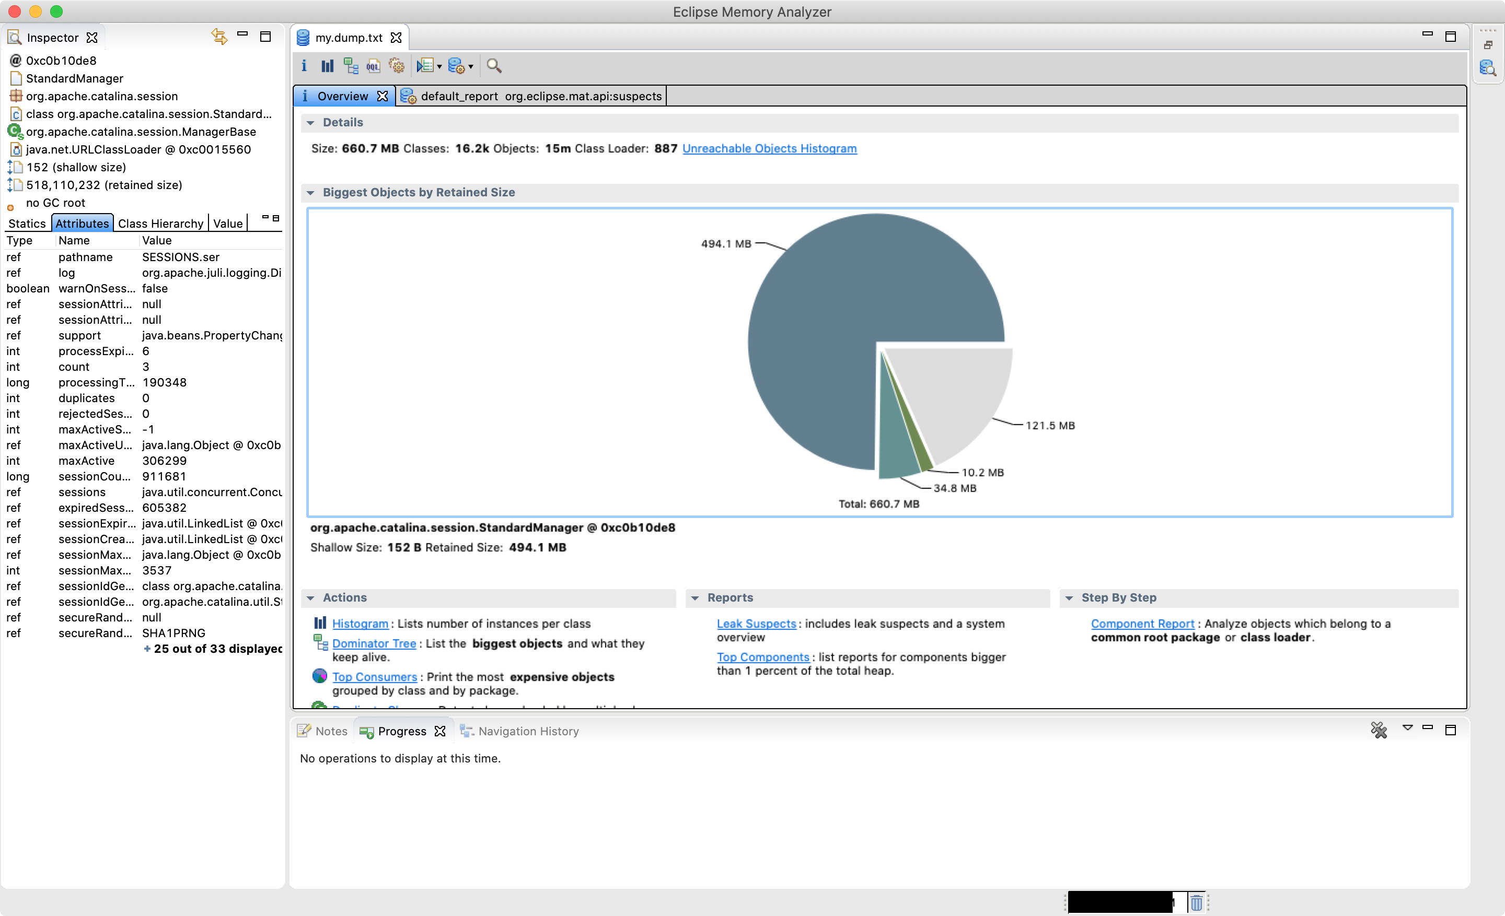Minimize the Inspector panel

pos(242,35)
